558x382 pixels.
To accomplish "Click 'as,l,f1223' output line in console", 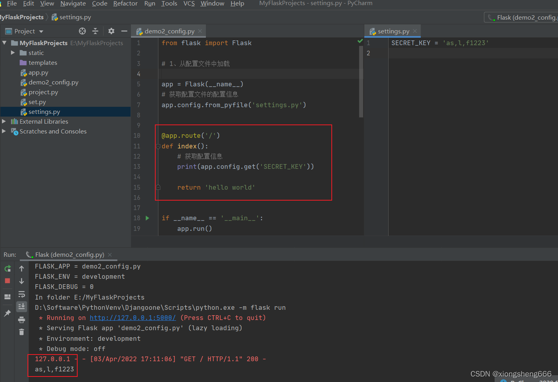I will [55, 369].
